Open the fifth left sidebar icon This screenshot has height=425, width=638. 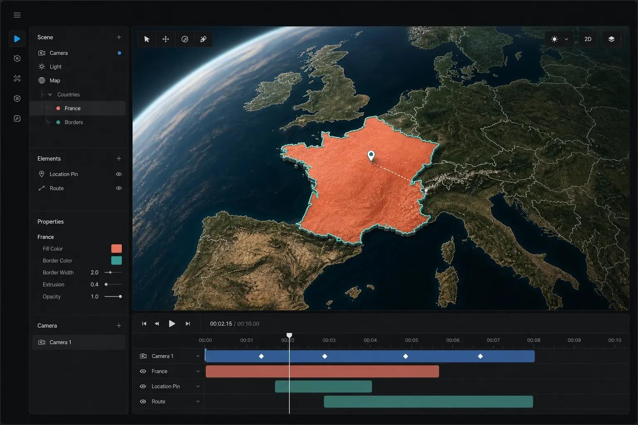17,119
